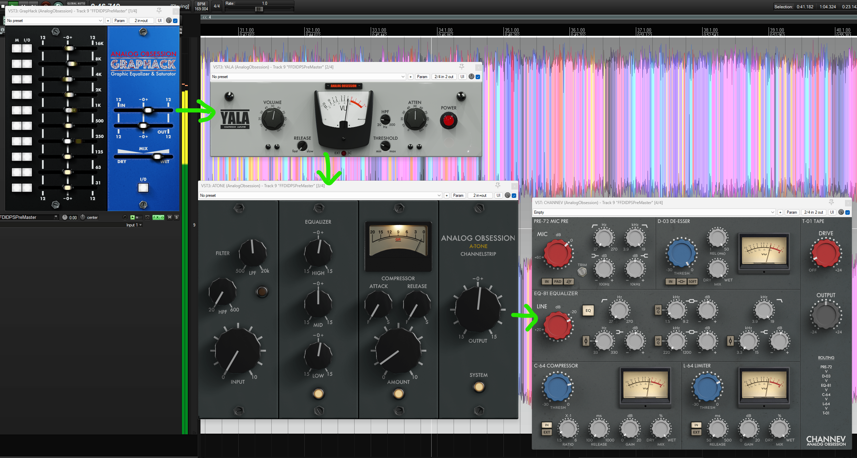The height and width of the screenshot is (458, 857).
Task: Enable PAD in PRE-72 MIC PRE
Action: pyautogui.click(x=557, y=281)
